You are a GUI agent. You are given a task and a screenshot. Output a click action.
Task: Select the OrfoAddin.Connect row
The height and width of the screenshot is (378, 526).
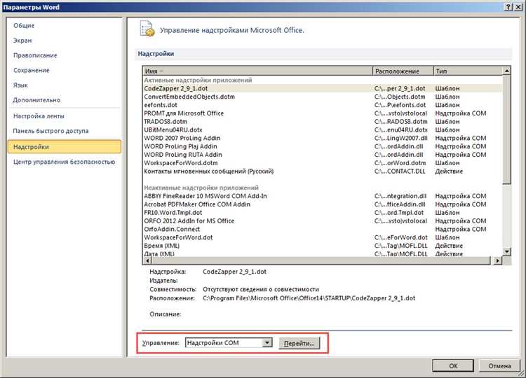click(323, 230)
